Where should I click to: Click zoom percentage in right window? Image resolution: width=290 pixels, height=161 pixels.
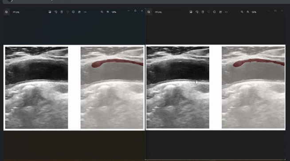(x=254, y=12)
